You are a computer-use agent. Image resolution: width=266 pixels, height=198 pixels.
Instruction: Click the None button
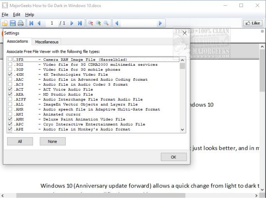point(53,141)
